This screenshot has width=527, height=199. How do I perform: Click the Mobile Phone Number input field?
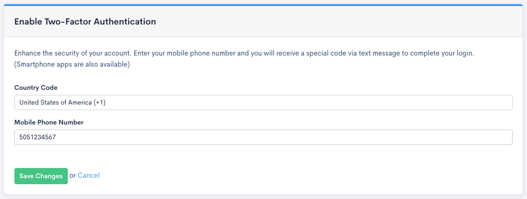point(263,137)
